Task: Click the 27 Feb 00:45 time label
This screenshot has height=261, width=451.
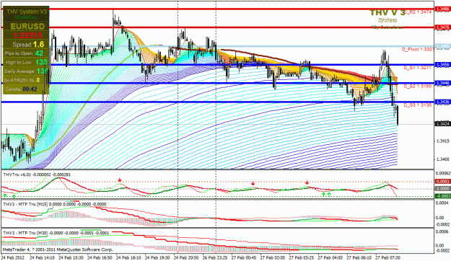Action: coord(244,258)
